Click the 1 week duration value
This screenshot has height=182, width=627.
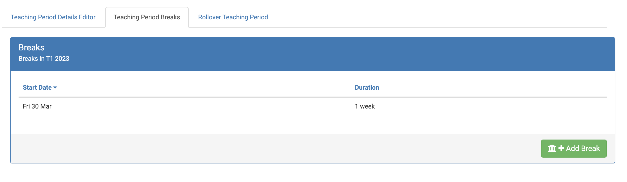click(x=365, y=106)
